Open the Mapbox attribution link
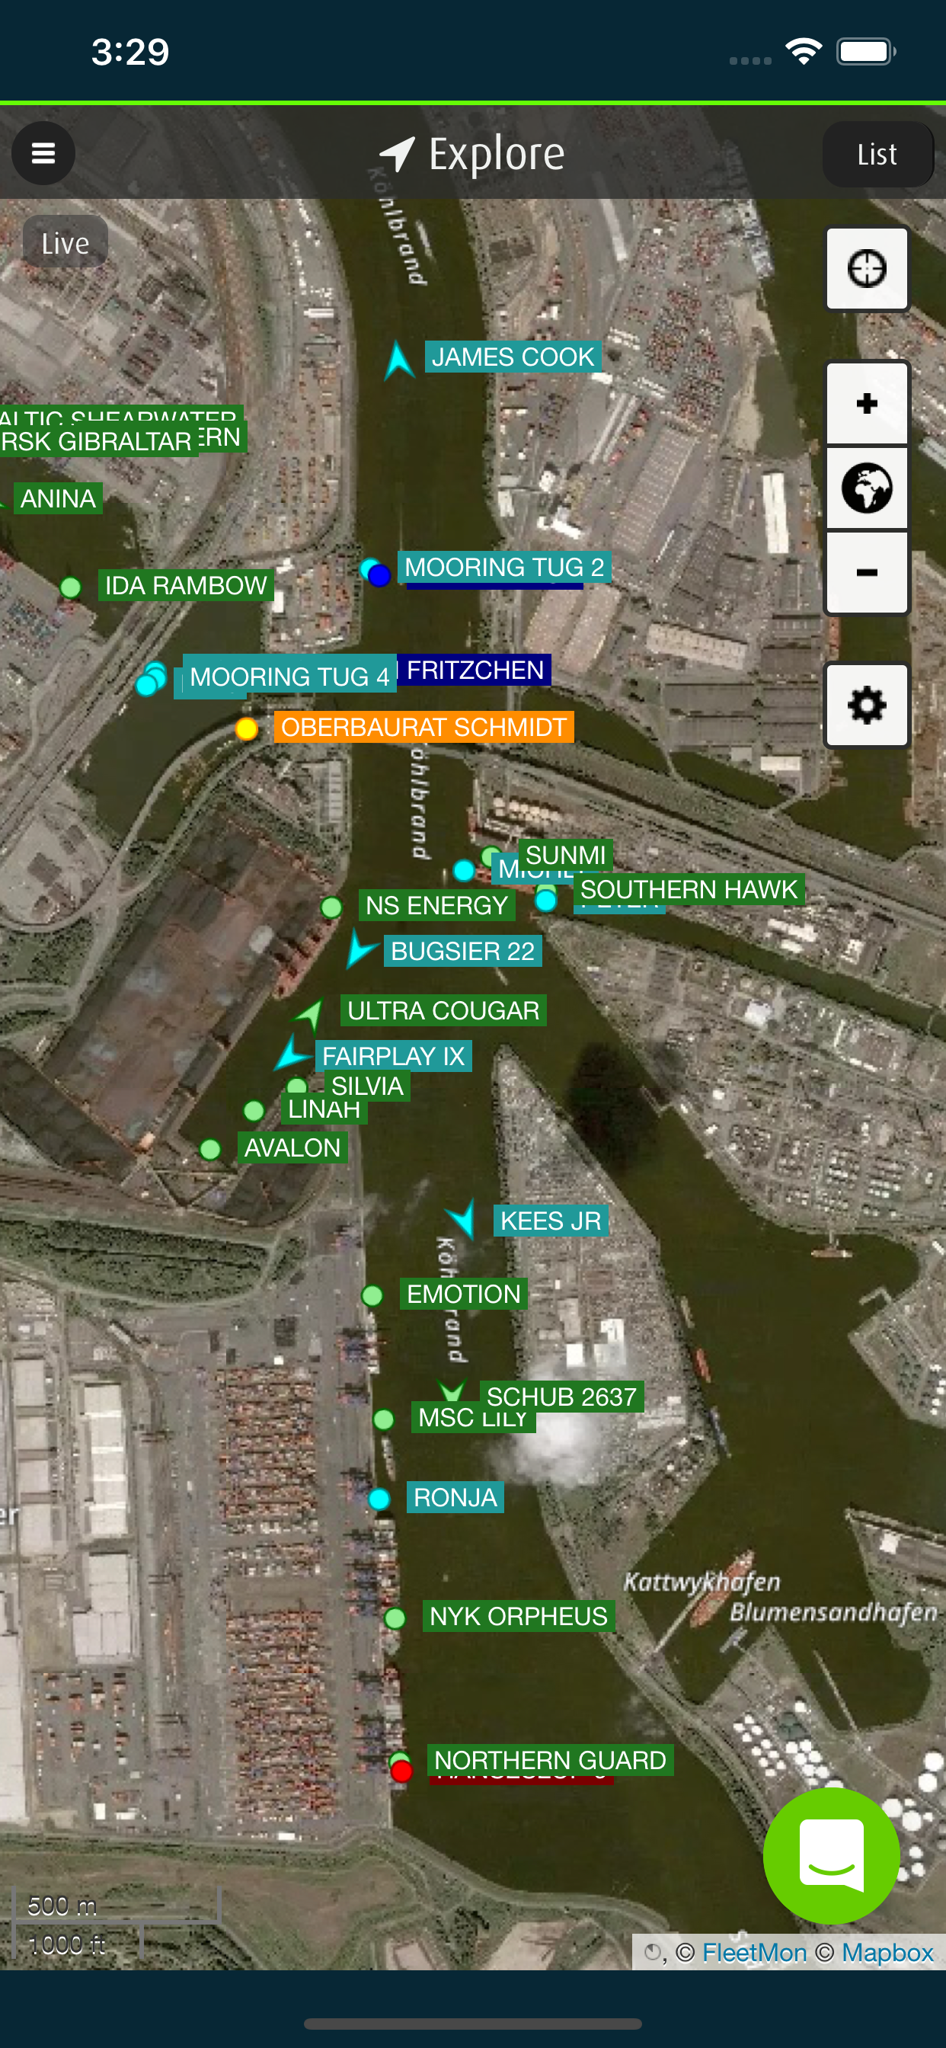This screenshot has height=2048, width=946. click(887, 1952)
